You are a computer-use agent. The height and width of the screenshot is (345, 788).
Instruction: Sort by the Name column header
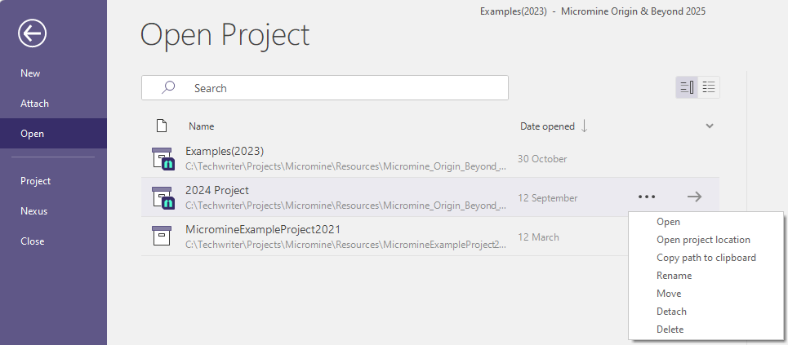pos(202,126)
